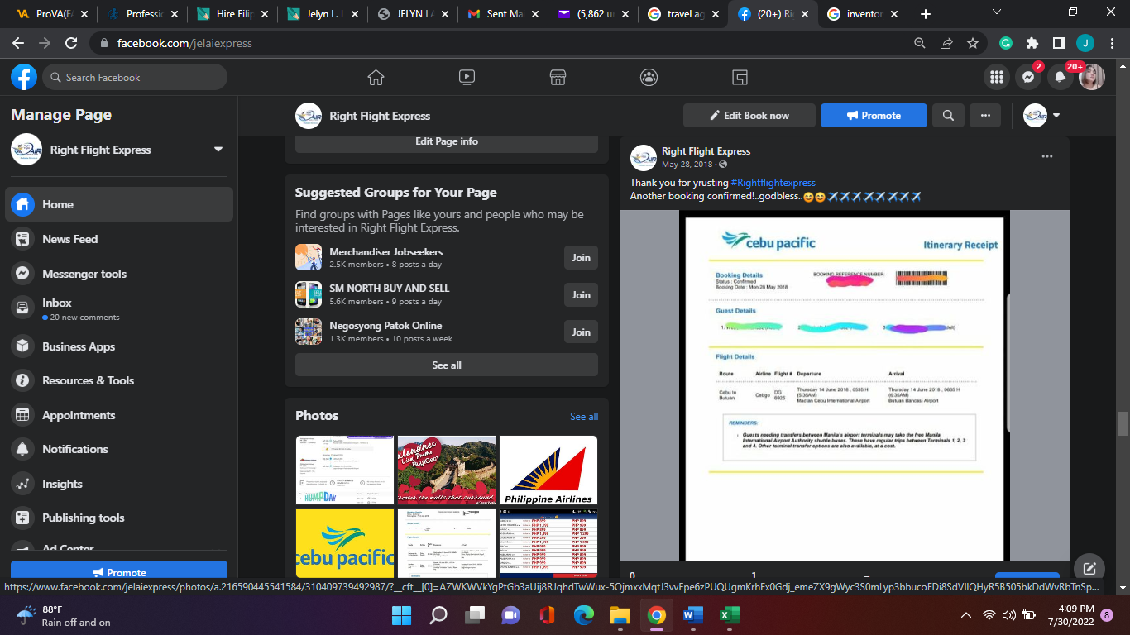Image resolution: width=1130 pixels, height=635 pixels.
Task: Show hidden system tray icons
Action: click(965, 615)
